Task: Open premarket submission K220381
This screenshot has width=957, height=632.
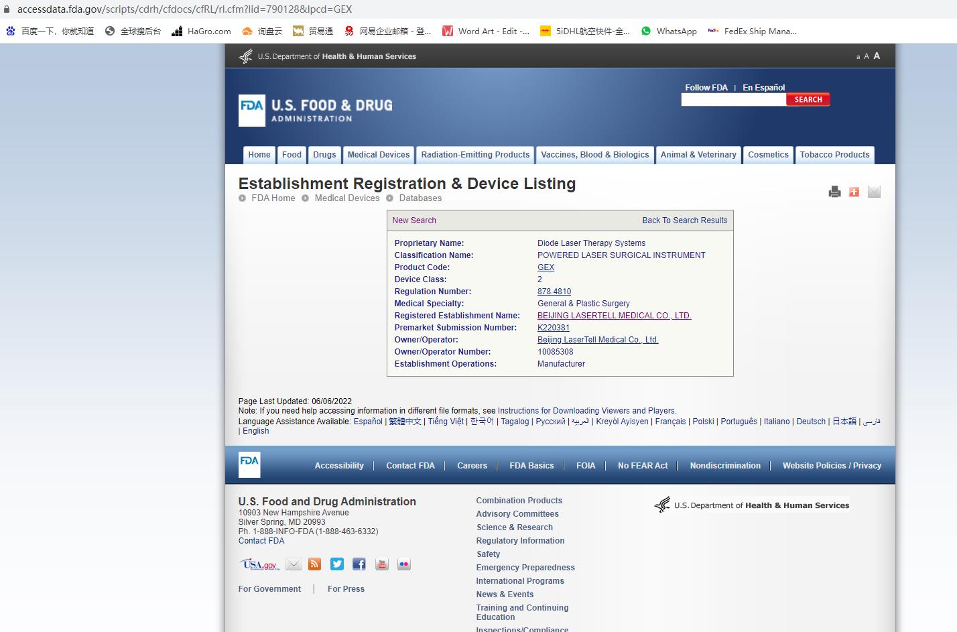Action: click(x=554, y=328)
